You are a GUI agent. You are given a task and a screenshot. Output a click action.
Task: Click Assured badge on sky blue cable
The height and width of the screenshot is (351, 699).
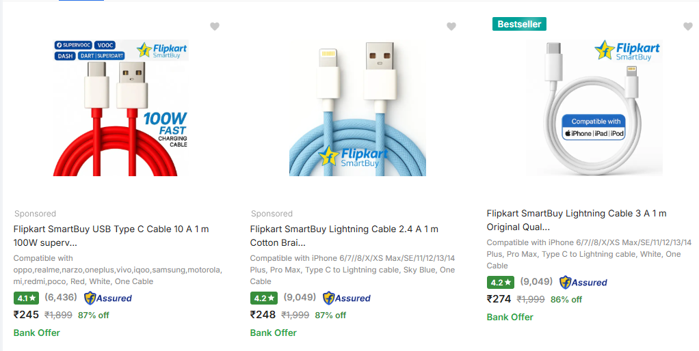(x=346, y=298)
